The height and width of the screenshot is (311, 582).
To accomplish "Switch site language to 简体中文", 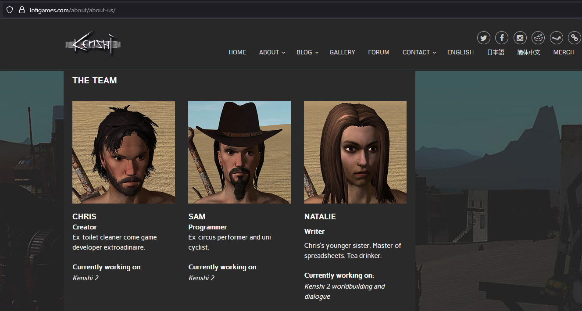I will pyautogui.click(x=528, y=52).
